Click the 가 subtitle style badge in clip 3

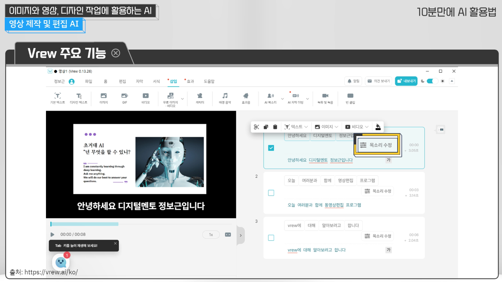coord(388,250)
